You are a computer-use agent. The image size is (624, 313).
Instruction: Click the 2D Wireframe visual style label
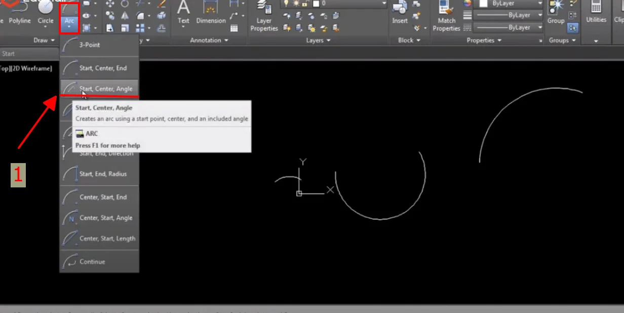32,68
